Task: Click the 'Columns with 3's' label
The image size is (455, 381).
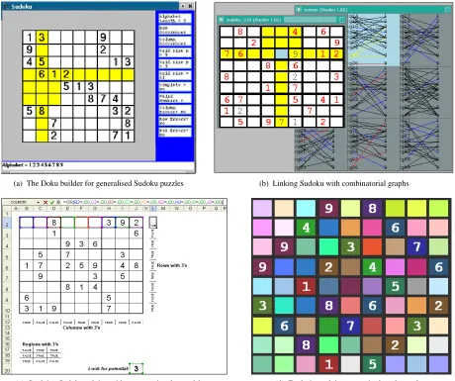Action: pos(81,328)
